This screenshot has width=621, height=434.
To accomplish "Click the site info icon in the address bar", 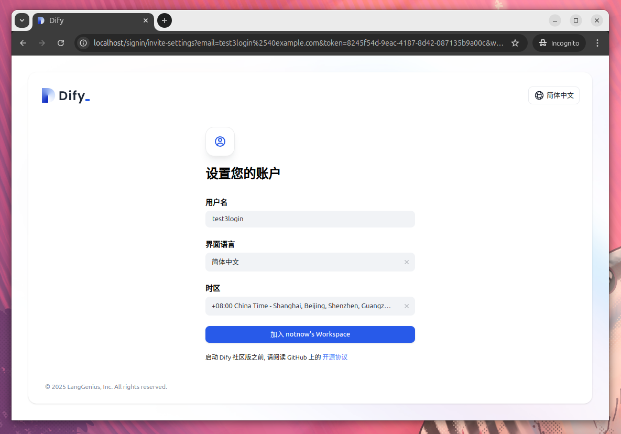I will (83, 43).
